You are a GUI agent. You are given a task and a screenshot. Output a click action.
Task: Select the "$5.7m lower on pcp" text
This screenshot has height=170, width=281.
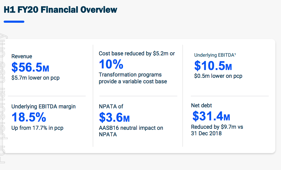point(36,78)
